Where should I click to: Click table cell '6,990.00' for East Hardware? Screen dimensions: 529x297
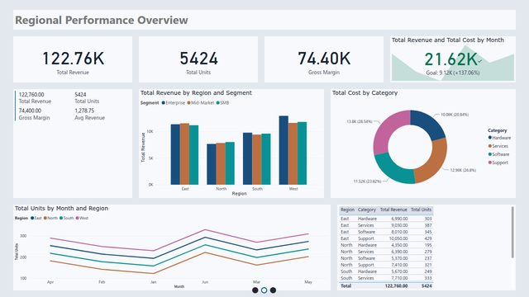tap(399, 219)
